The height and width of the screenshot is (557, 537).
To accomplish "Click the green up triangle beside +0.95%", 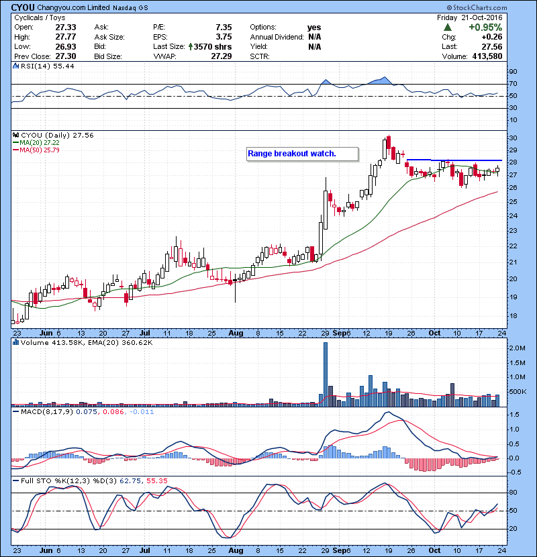I will click(448, 28).
